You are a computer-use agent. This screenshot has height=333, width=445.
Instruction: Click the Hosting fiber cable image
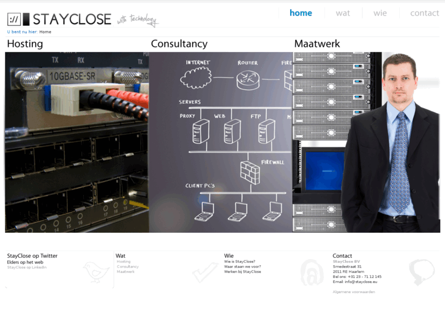pyautogui.click(x=77, y=142)
